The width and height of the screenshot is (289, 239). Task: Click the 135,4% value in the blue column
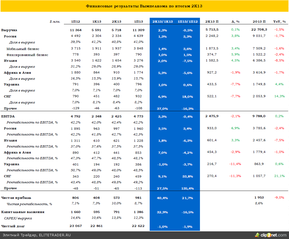[187, 188]
